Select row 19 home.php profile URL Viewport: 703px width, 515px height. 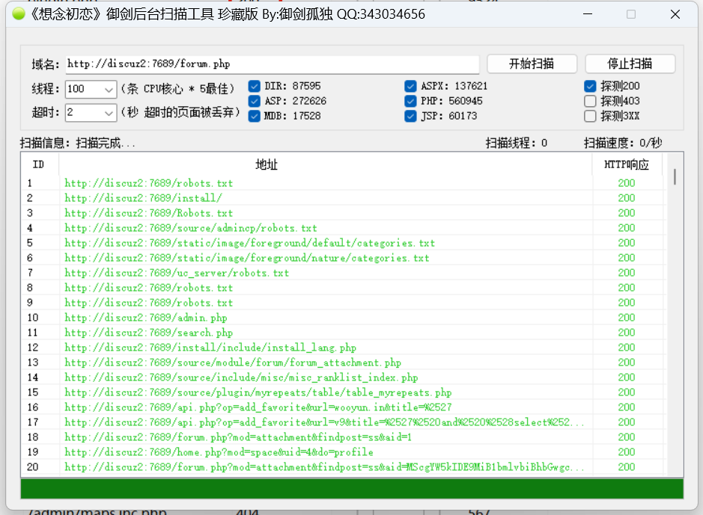219,452
